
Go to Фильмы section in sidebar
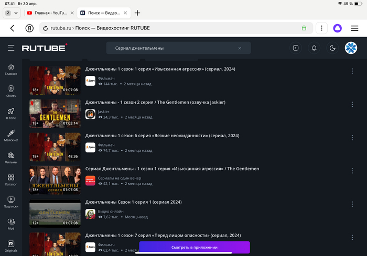[11, 158]
